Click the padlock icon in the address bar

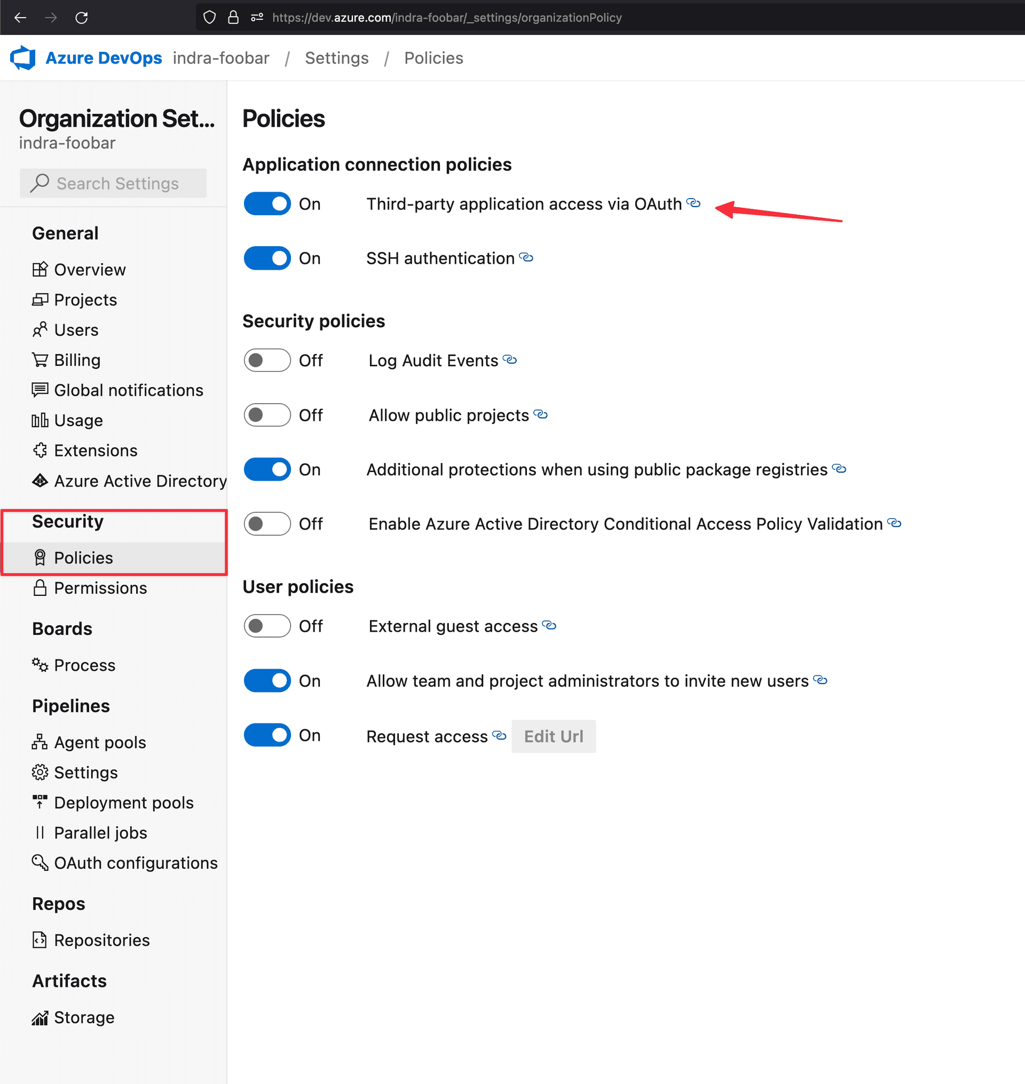pyautogui.click(x=233, y=18)
